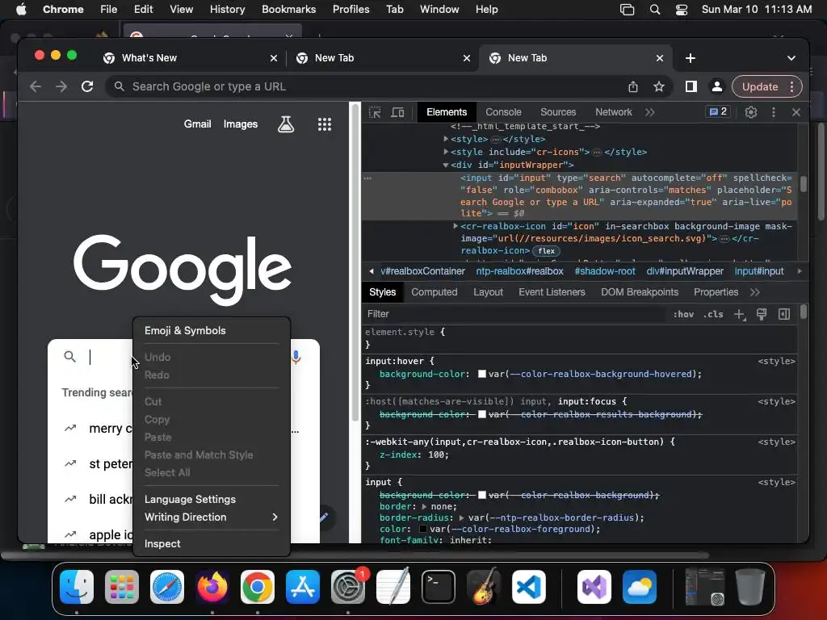Open Terminal from the Dock
The image size is (827, 620).
tap(439, 587)
